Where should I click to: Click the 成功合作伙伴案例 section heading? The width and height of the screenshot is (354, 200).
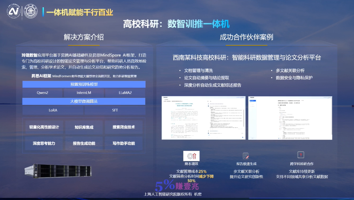coord(247,37)
